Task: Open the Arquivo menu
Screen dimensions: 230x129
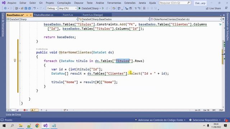Action: 12,3
